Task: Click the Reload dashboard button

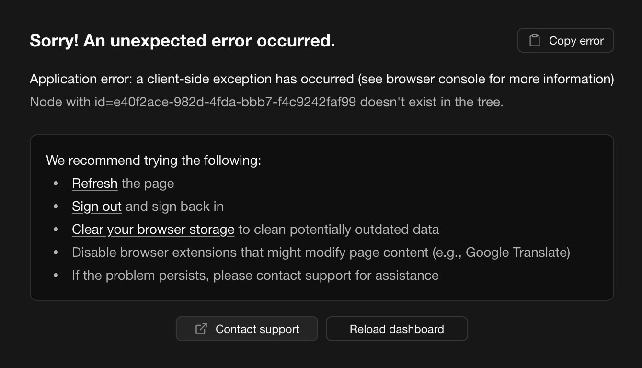Action: [x=397, y=329]
